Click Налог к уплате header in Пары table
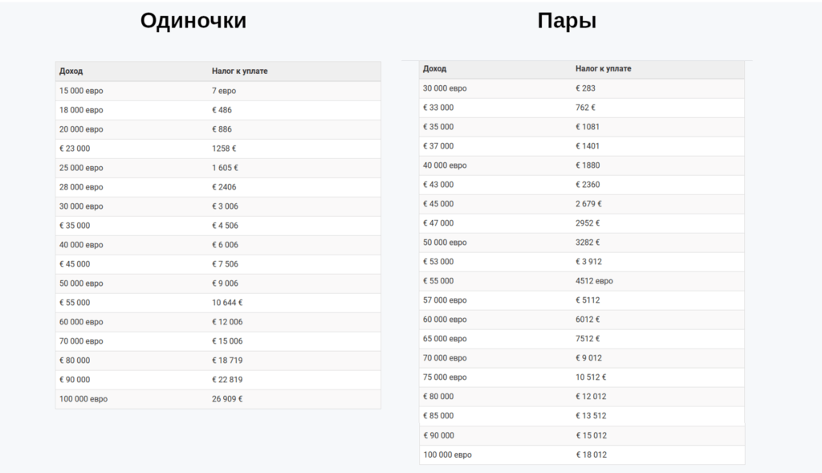The width and height of the screenshot is (822, 473). (x=603, y=69)
